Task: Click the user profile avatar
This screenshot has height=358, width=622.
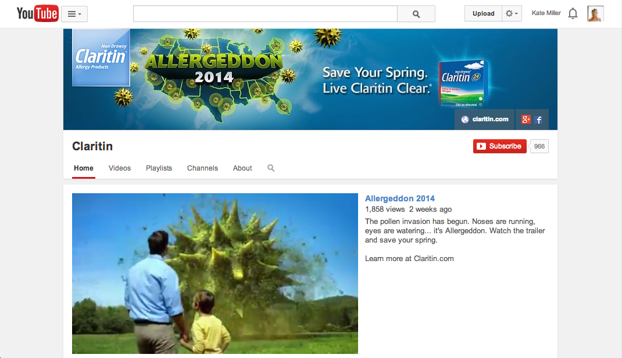Action: click(x=595, y=14)
